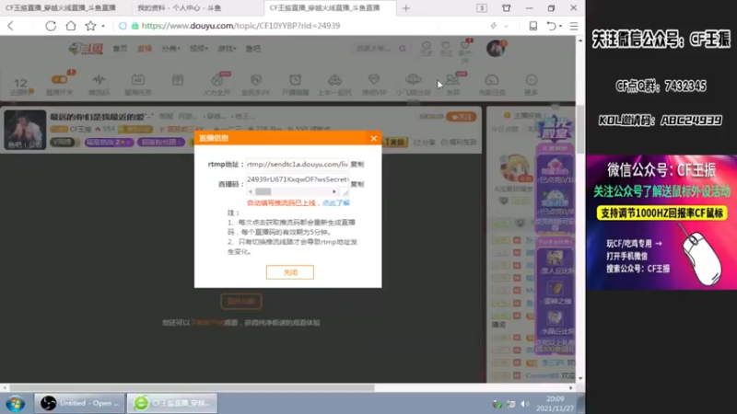Go to 首页 in the Douyu navigation
737x414 pixels.
click(x=120, y=49)
